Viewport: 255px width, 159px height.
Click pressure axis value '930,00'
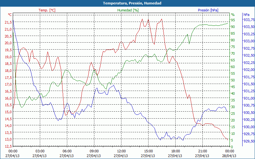[x=249, y=127]
